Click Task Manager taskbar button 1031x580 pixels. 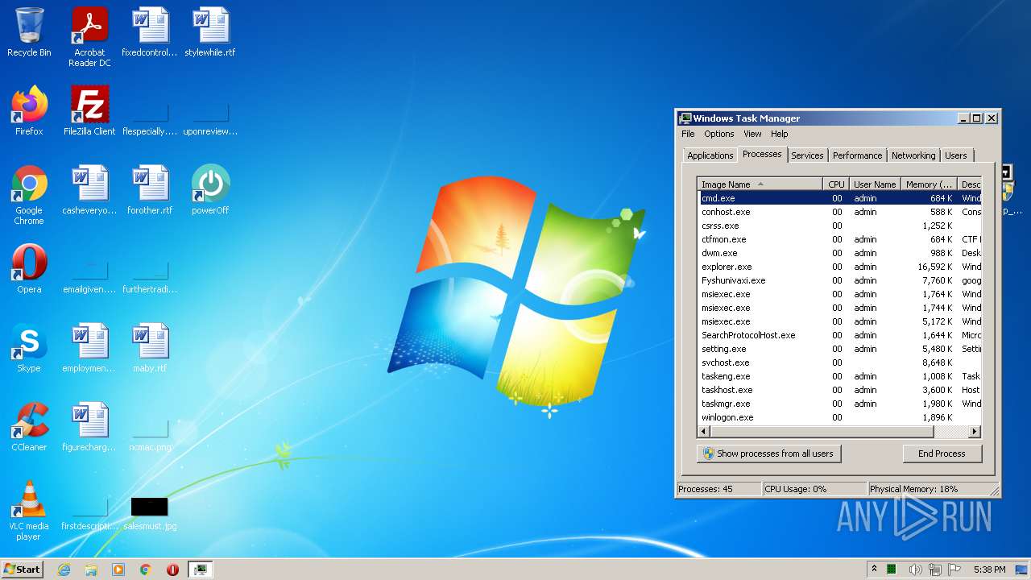click(x=201, y=570)
